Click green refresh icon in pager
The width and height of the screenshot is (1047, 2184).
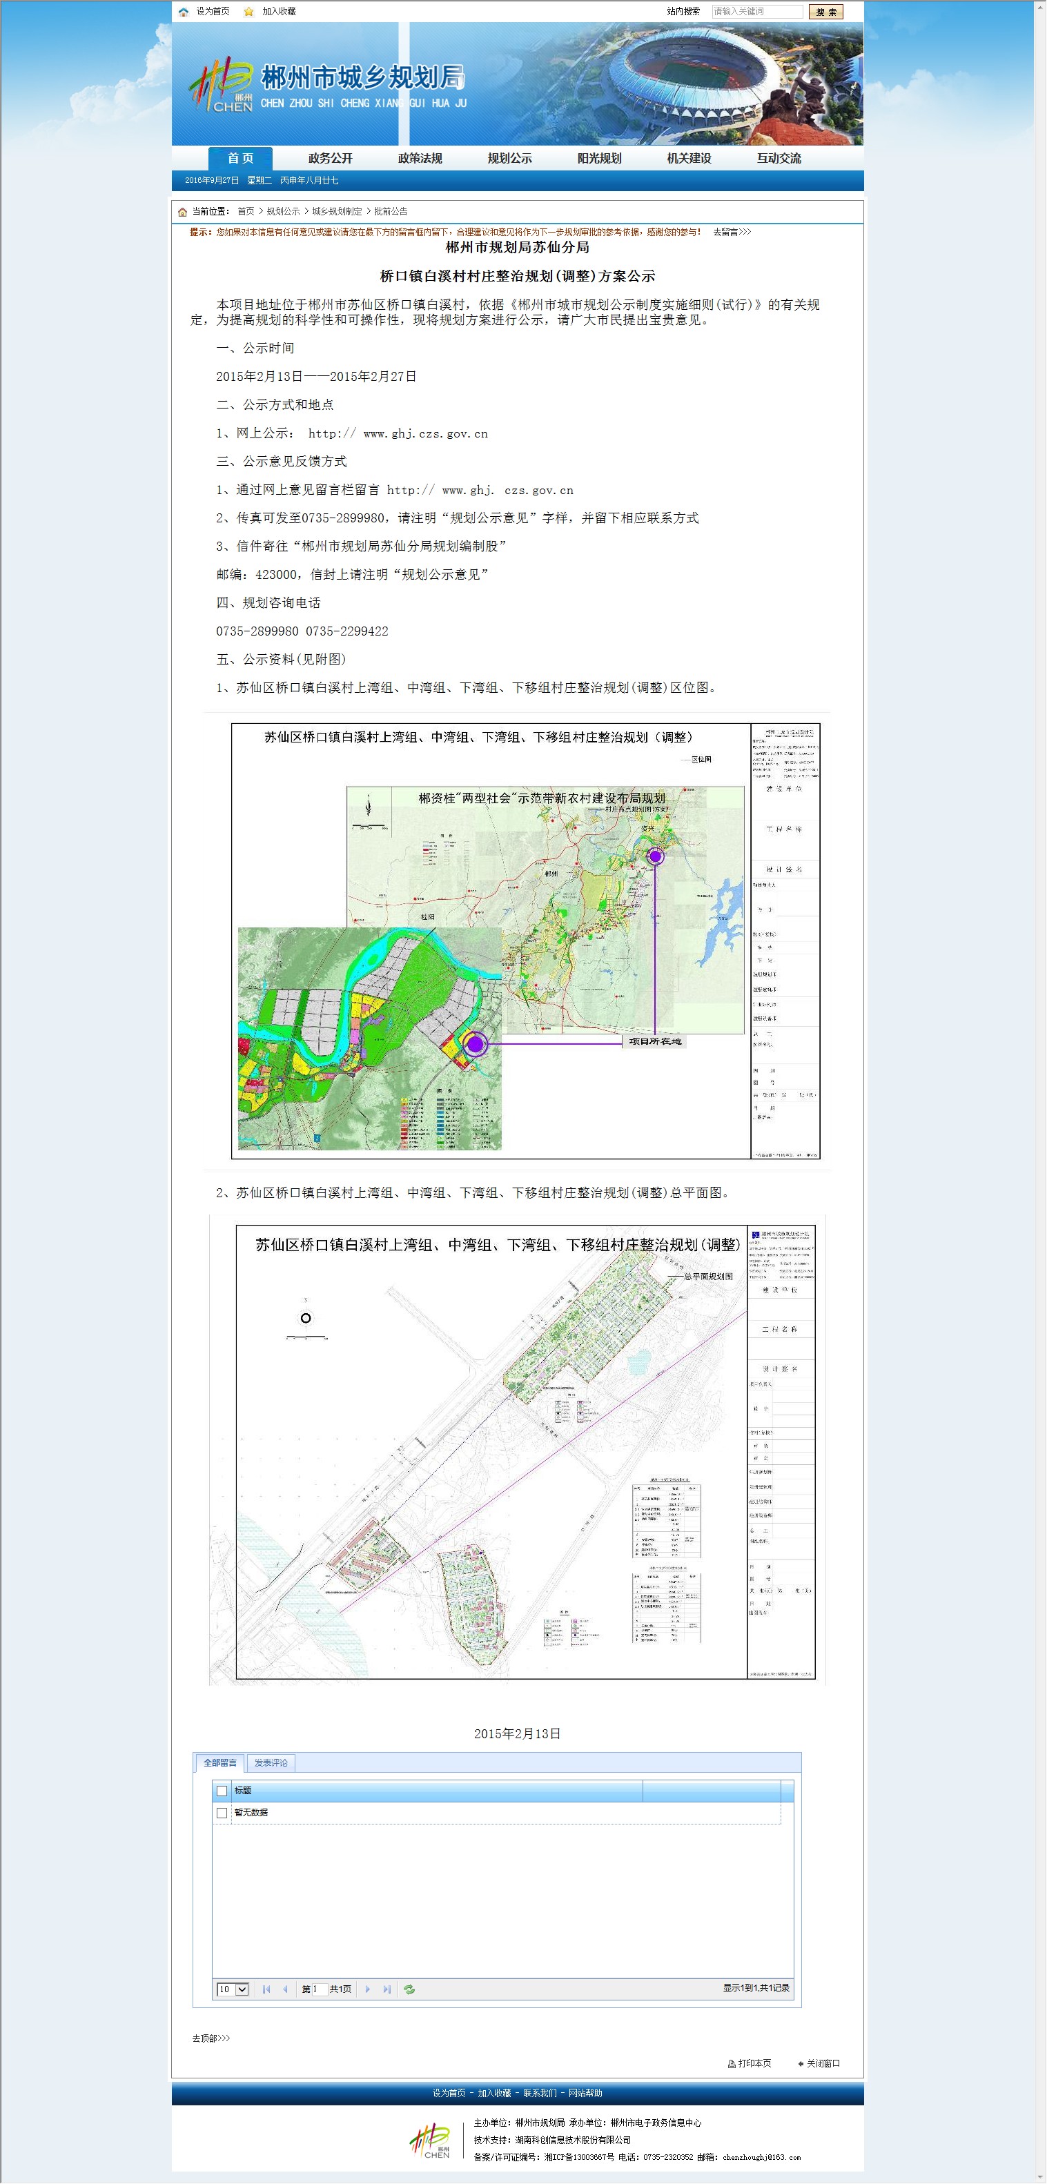(x=409, y=1989)
